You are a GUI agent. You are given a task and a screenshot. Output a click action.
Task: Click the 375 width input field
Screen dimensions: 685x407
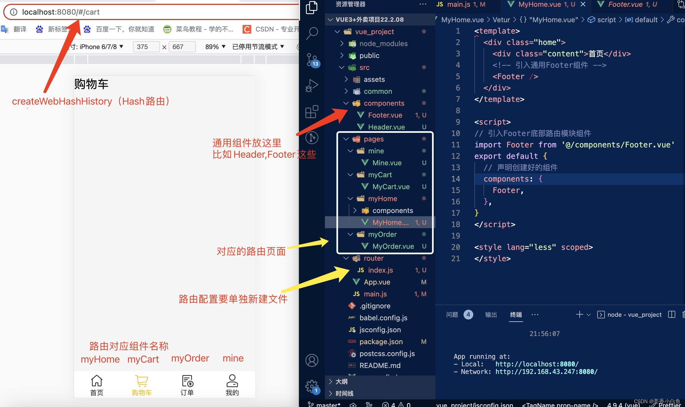(146, 47)
